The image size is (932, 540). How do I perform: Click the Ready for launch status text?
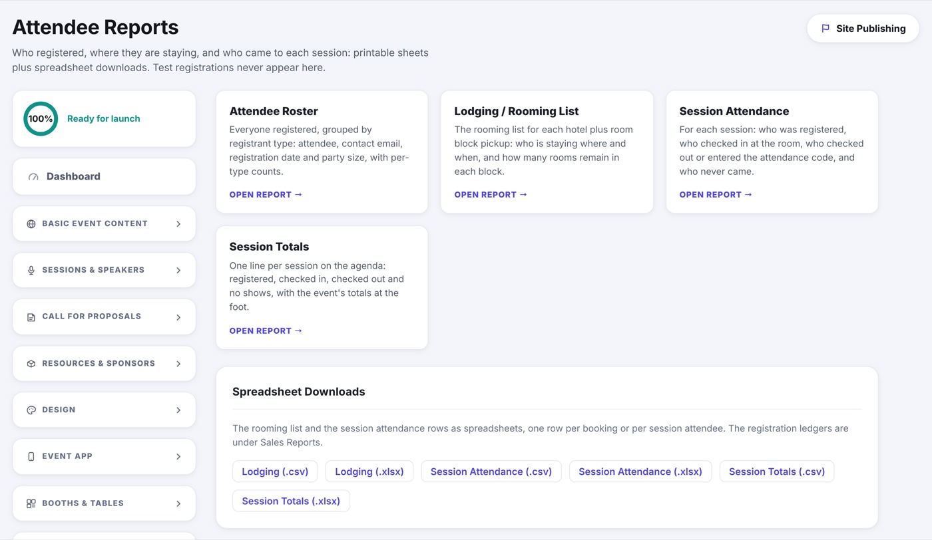pyautogui.click(x=104, y=119)
